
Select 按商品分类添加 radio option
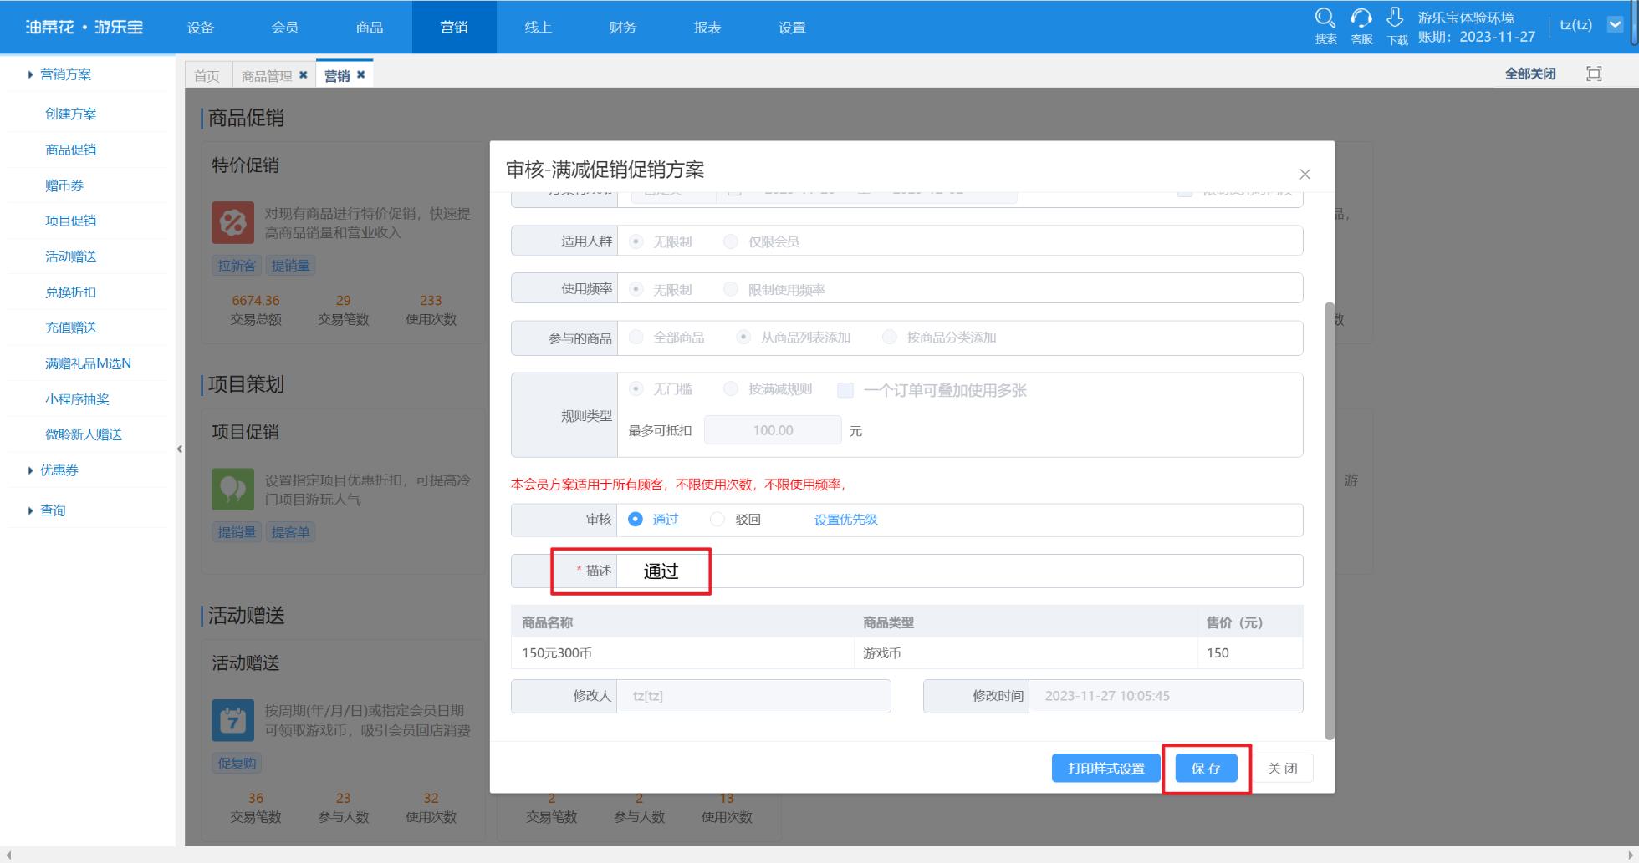[x=890, y=337]
